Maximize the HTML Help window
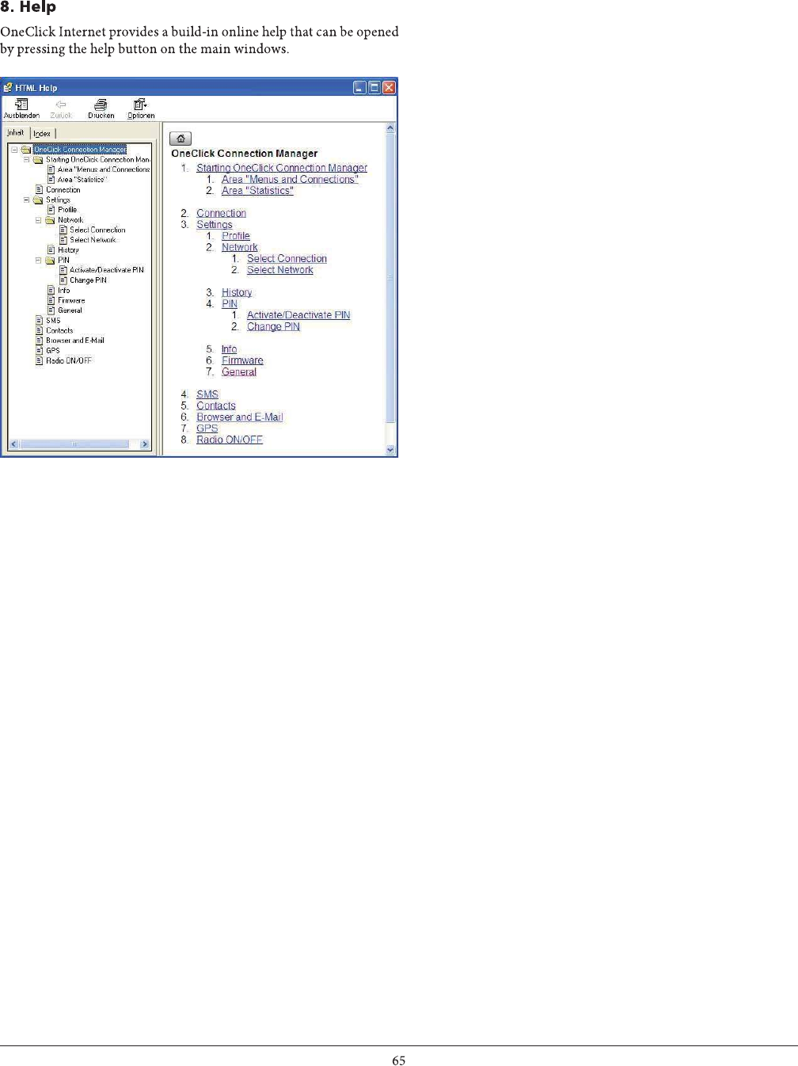This screenshot has height=1066, width=798. tap(374, 88)
